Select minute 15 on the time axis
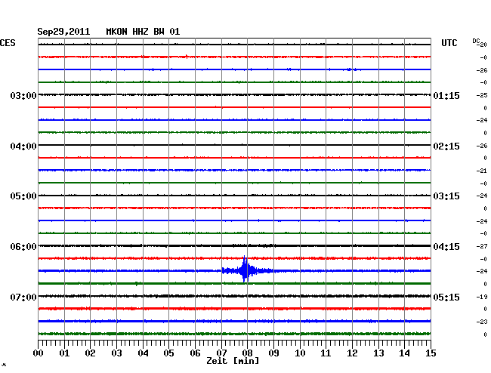The width and height of the screenshot is (491, 373). point(431,353)
